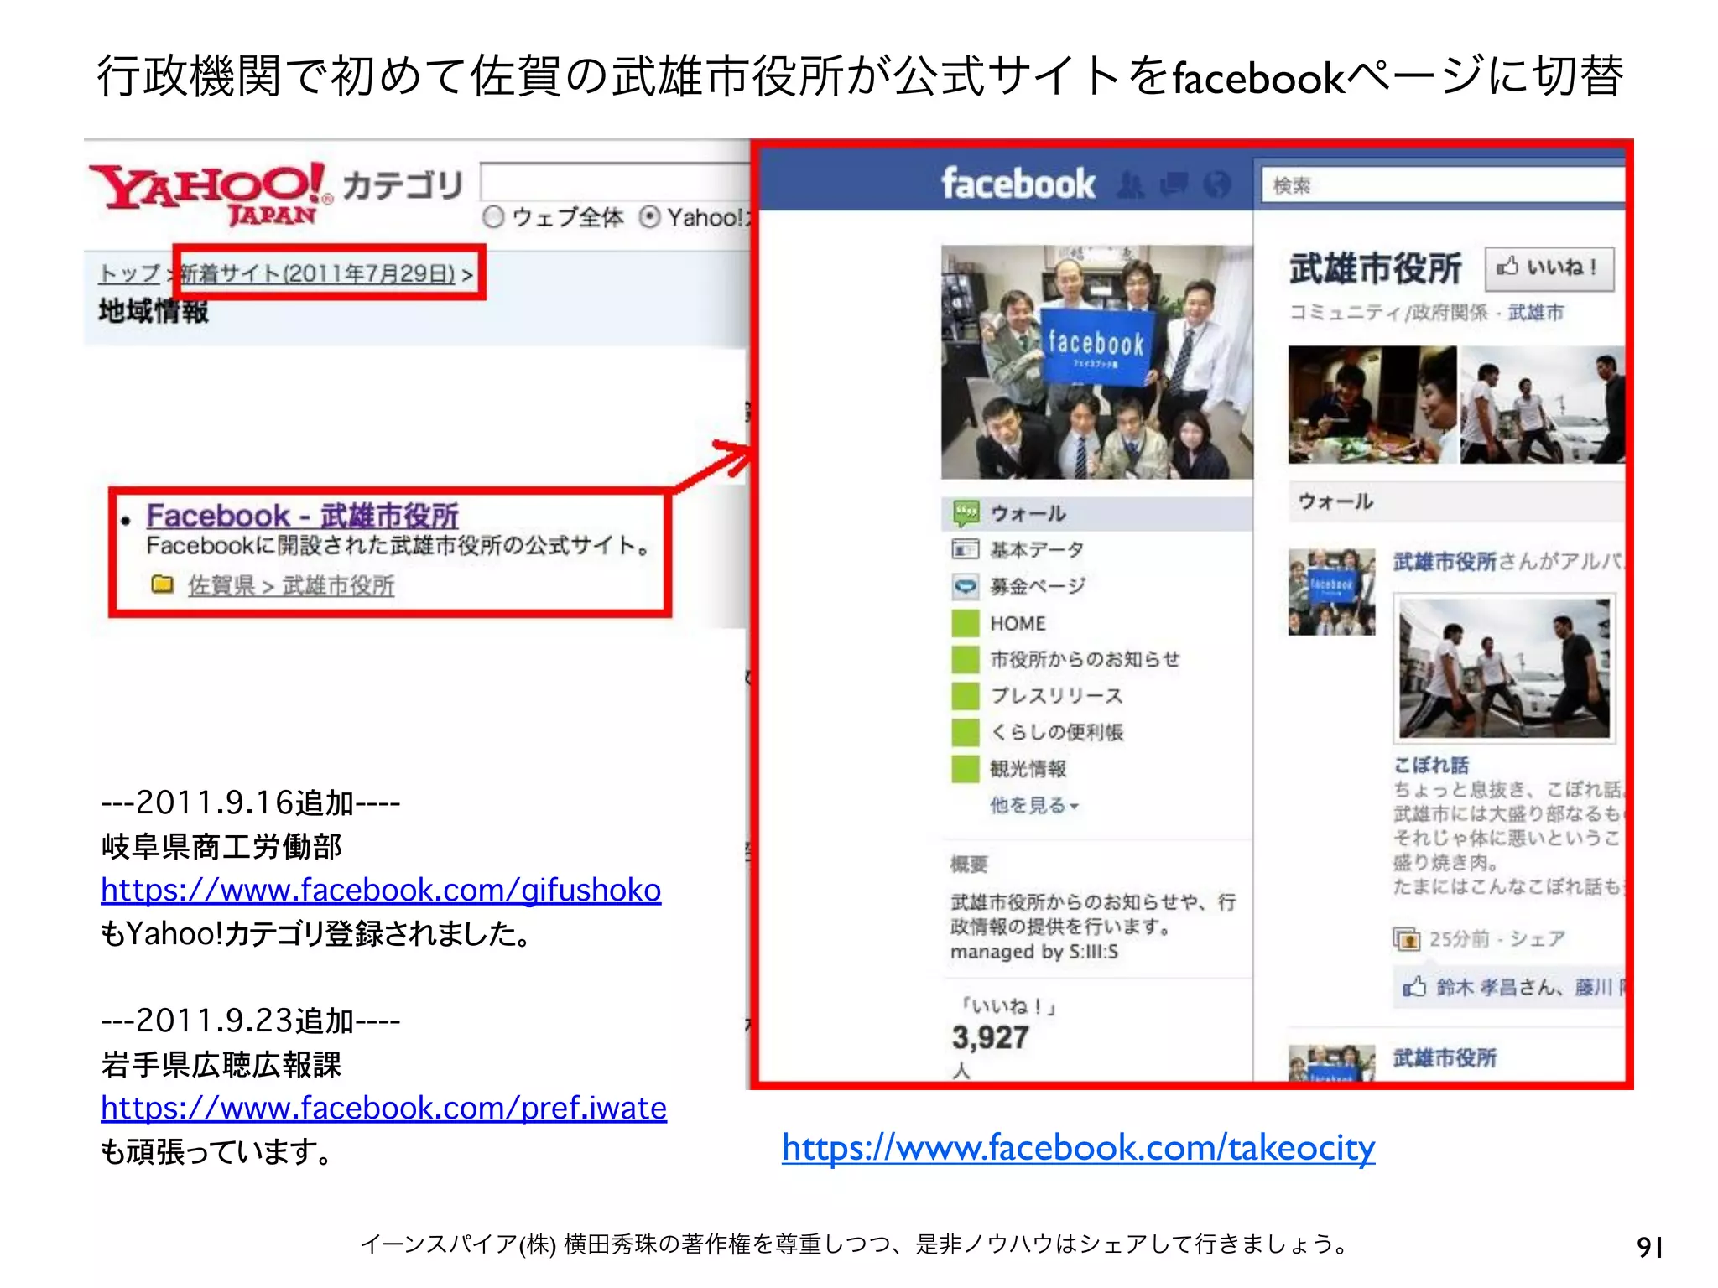Select the Yahoo! category radio button

point(649,217)
